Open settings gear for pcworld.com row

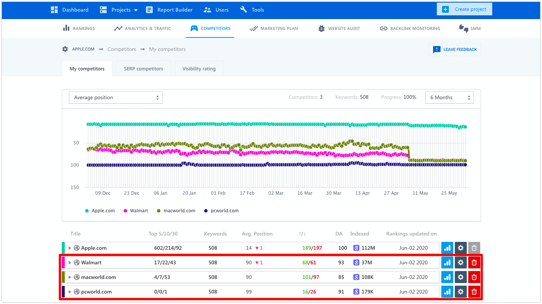point(461,292)
